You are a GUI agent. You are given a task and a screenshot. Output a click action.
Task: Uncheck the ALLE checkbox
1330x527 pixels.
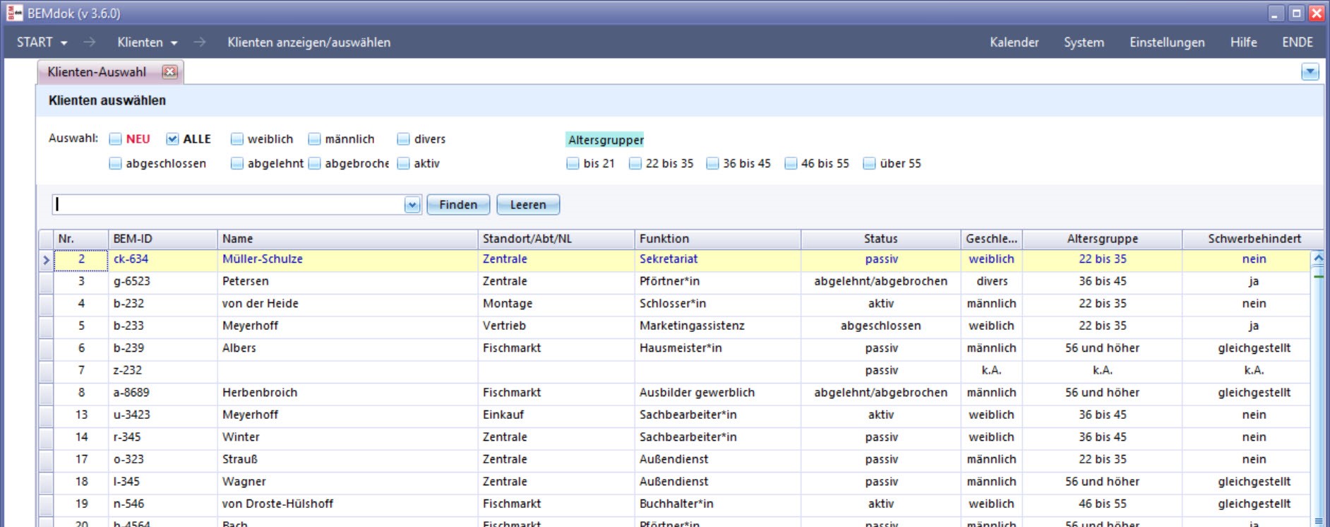click(172, 139)
